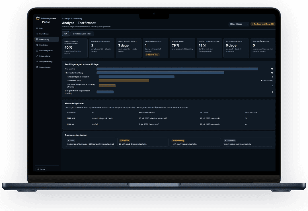Click the Tvivlsom bestillings-KPI badge
Screen dimensions: 308x211
coord(263,24)
